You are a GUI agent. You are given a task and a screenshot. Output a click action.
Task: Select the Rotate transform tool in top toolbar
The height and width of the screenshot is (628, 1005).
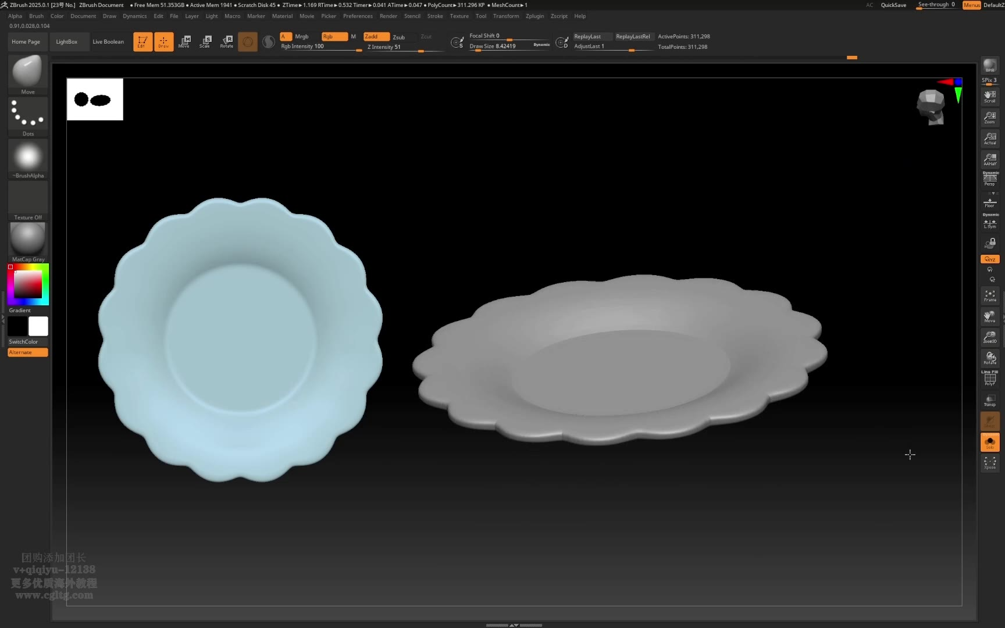(227, 41)
